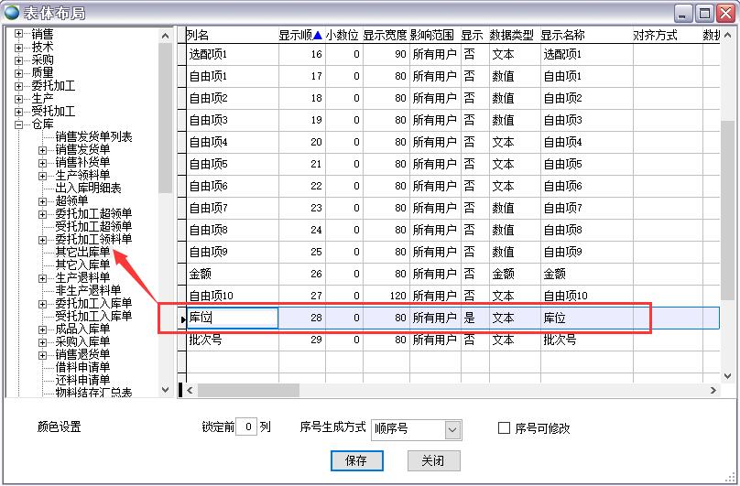Open the 序号生成方式 dropdown

(x=452, y=428)
